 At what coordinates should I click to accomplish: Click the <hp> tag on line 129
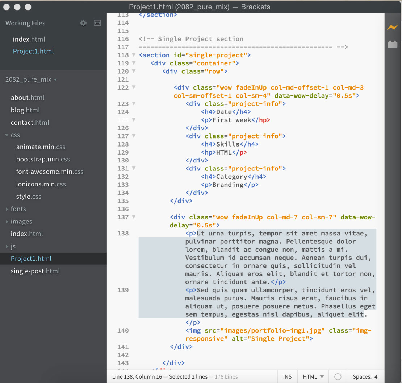click(x=209, y=152)
